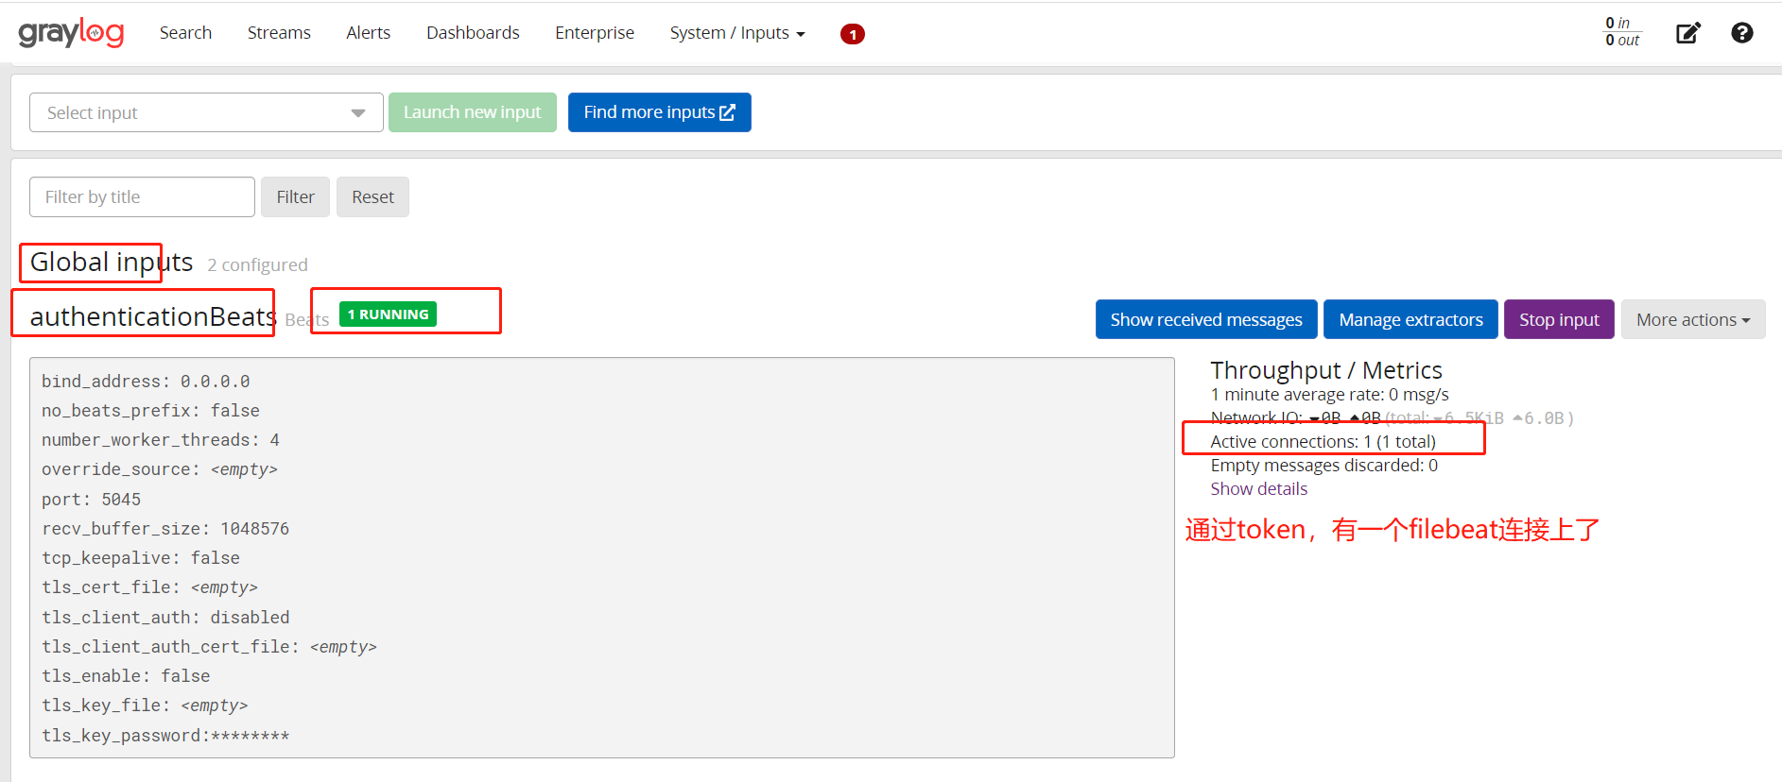Open the Search menu item
The image size is (1782, 782).
(x=185, y=33)
